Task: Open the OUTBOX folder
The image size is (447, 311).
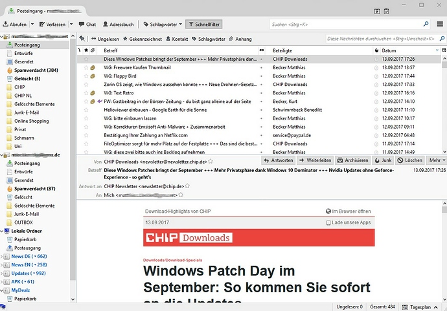Action: tap(23, 222)
